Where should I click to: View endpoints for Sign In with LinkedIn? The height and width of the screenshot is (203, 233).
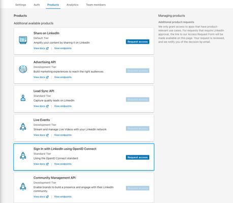(63, 164)
